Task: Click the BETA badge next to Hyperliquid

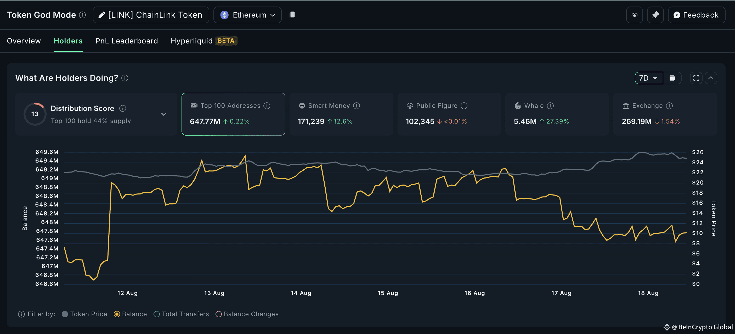Action: coord(226,41)
